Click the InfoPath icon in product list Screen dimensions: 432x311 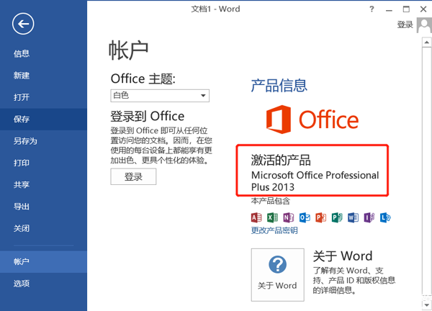tap(369, 217)
